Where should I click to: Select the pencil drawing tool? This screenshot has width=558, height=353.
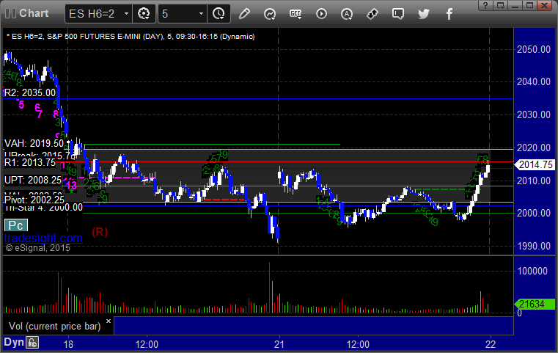(x=244, y=13)
